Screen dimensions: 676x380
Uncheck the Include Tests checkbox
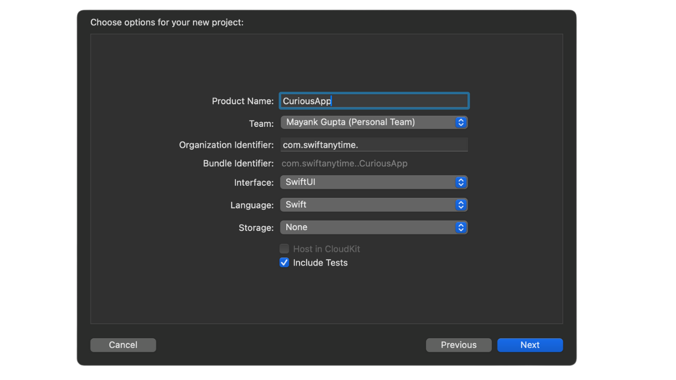point(284,263)
